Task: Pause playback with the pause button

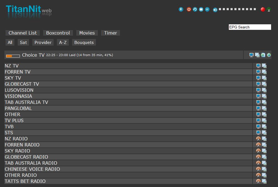Action: 207,9
